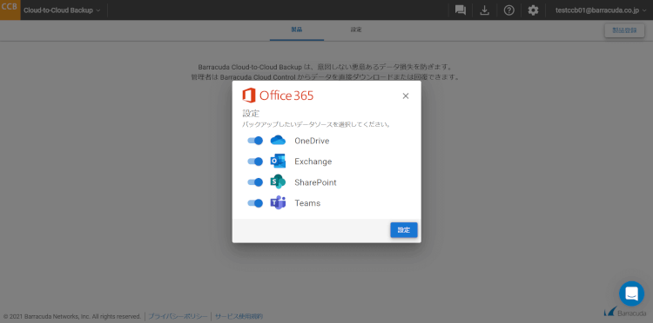This screenshot has width=653, height=323.
Task: Toggle Exchange backup switch off
Action: pyautogui.click(x=255, y=161)
